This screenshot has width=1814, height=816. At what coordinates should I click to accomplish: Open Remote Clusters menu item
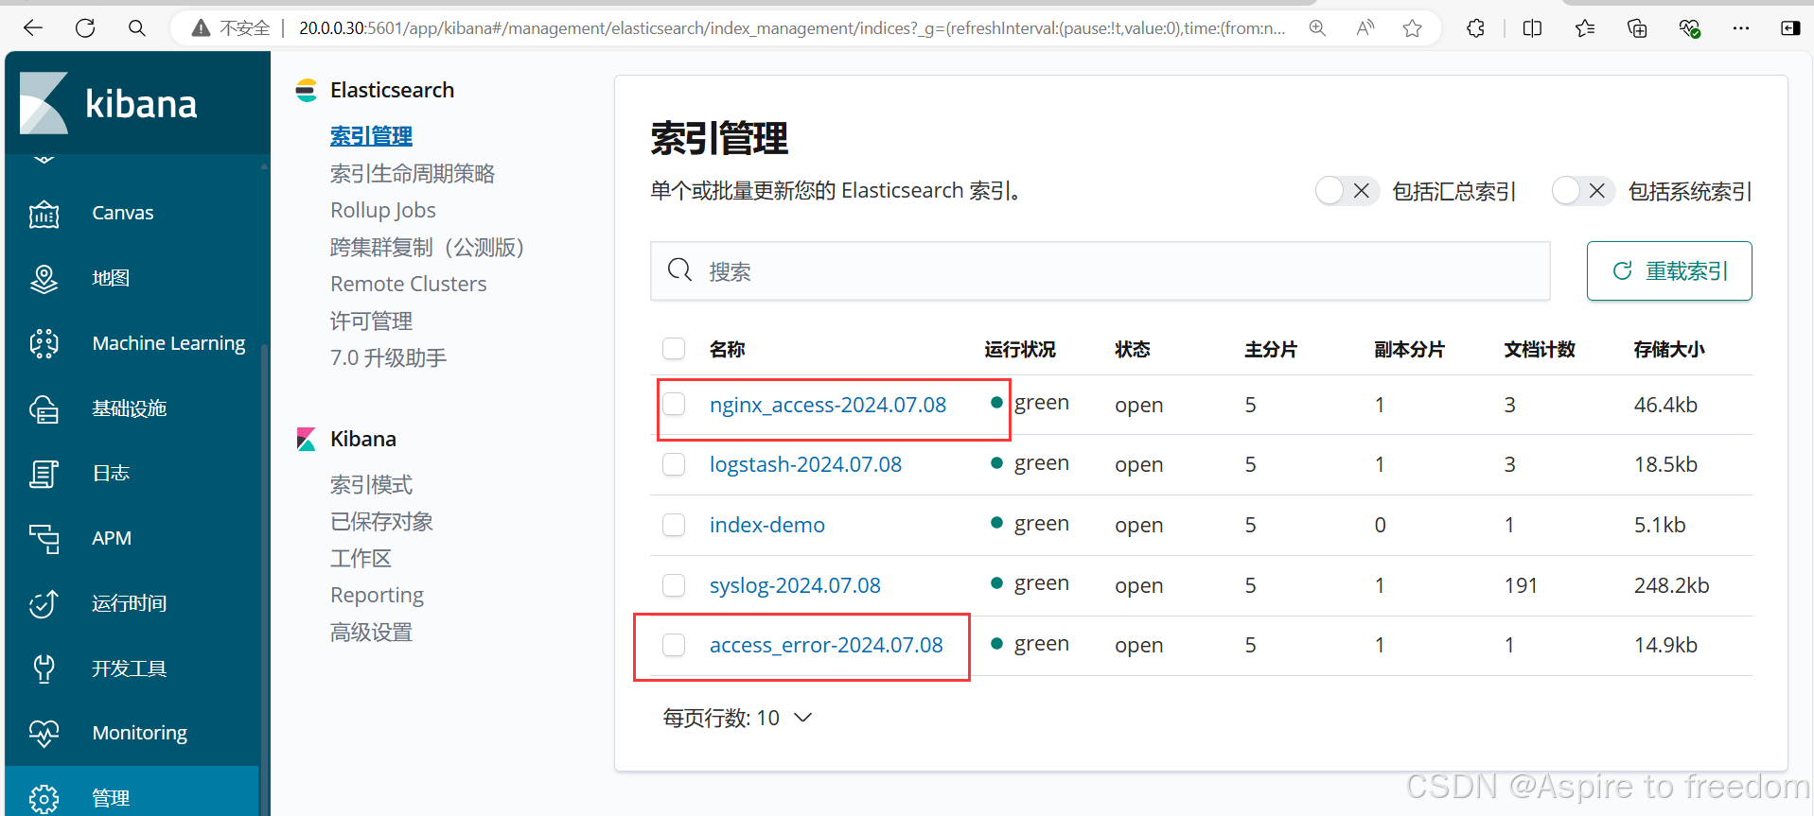tap(409, 284)
